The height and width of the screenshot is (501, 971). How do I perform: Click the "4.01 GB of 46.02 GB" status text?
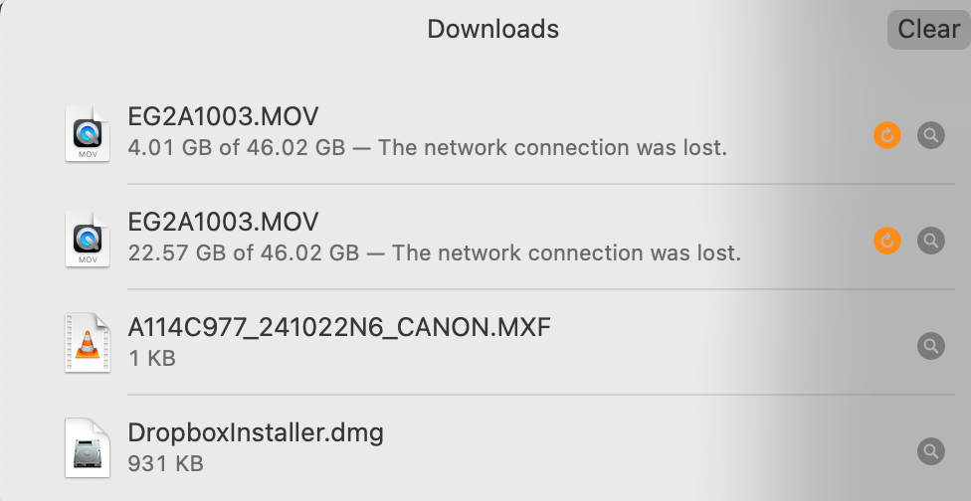[x=237, y=148]
